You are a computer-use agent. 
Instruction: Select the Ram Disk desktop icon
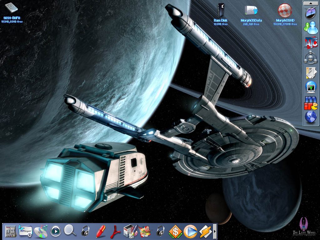(x=220, y=10)
